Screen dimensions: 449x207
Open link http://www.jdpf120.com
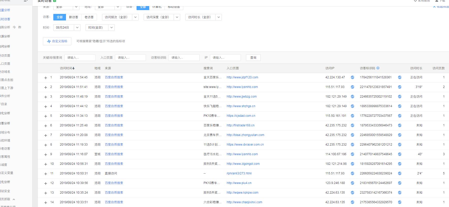242,77
